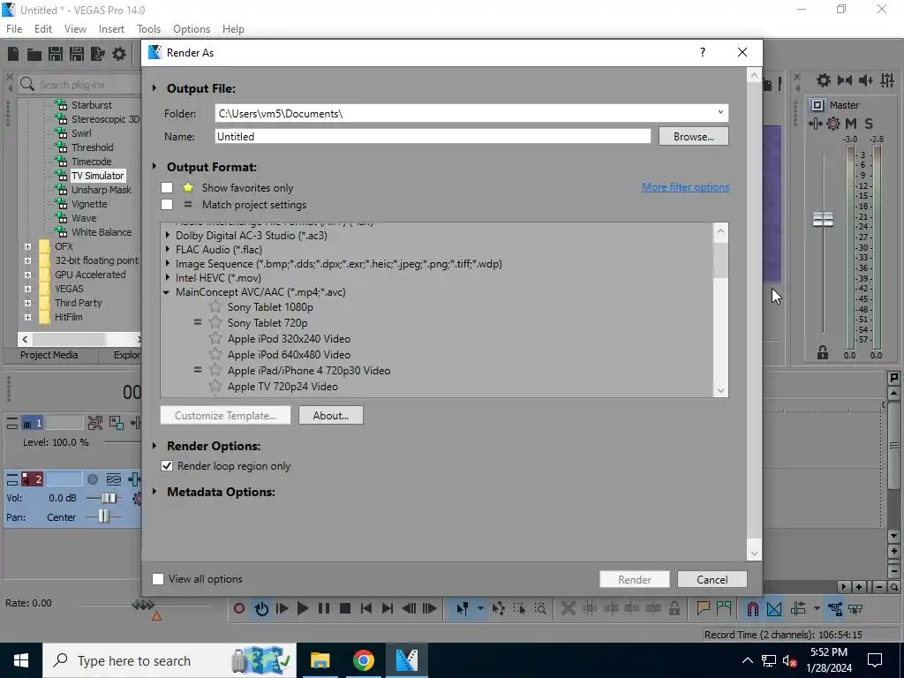Open the project Properties gear icon

(x=119, y=54)
